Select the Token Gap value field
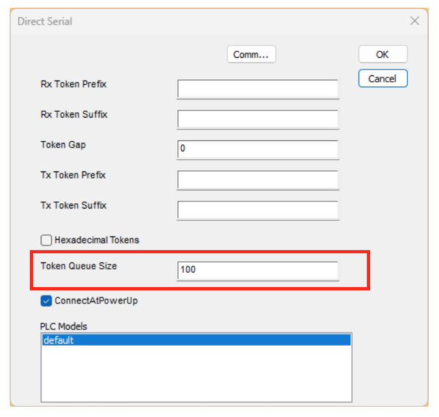The height and width of the screenshot is (417, 439). coord(257,149)
